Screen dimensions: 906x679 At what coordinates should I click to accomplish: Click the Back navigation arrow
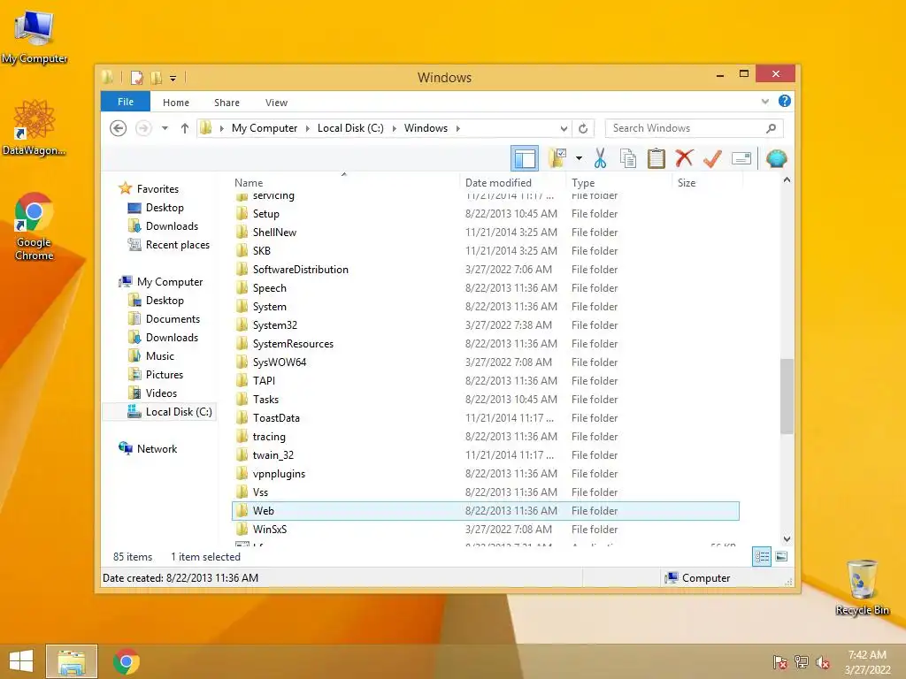pos(118,128)
